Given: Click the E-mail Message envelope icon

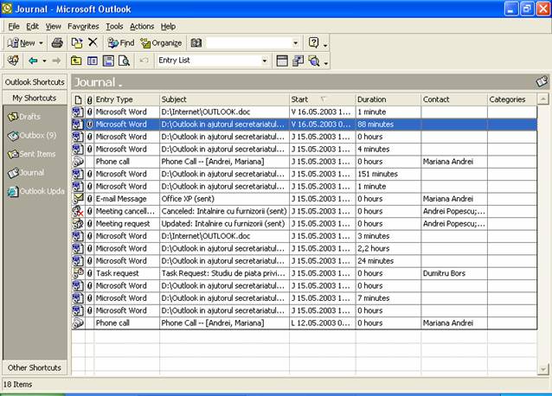Looking at the screenshot, I should 78,198.
